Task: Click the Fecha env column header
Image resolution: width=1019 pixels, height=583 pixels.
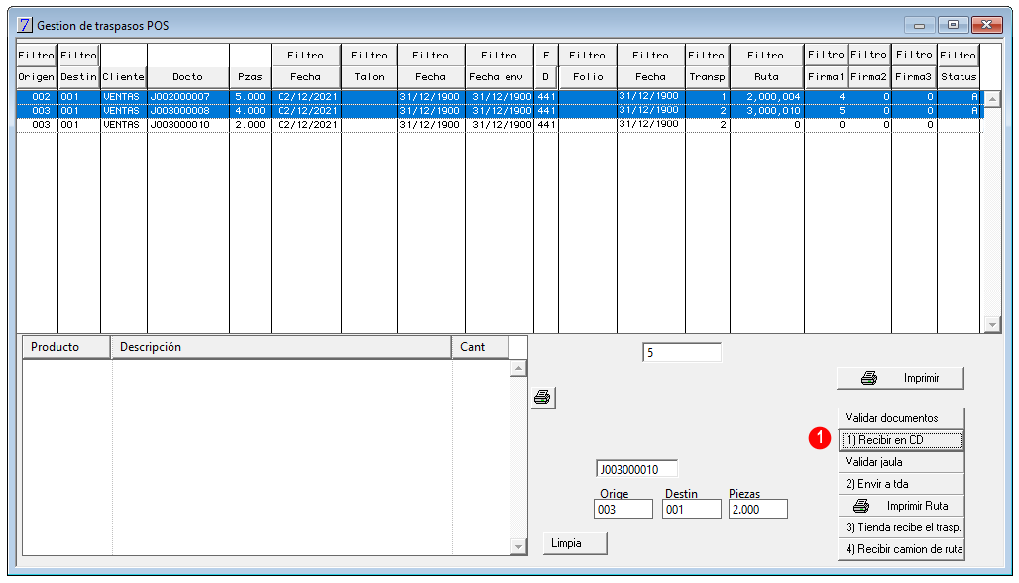Action: [x=500, y=76]
